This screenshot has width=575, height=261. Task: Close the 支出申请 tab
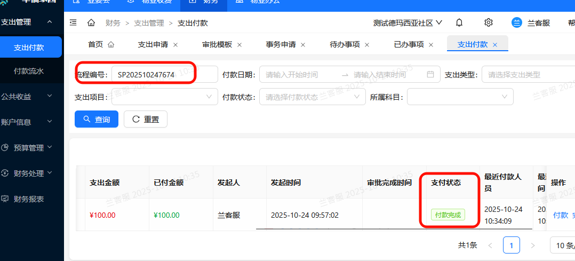pos(175,45)
